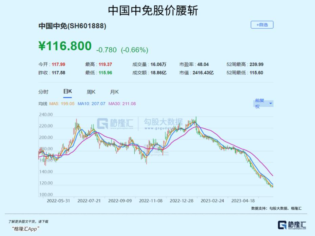Click 最高 value 119.37
This screenshot has height=236, width=315.
105,64
